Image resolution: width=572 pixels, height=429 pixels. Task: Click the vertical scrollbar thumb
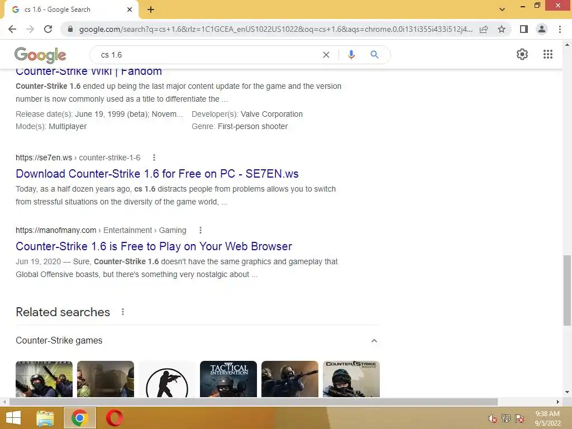(567, 290)
